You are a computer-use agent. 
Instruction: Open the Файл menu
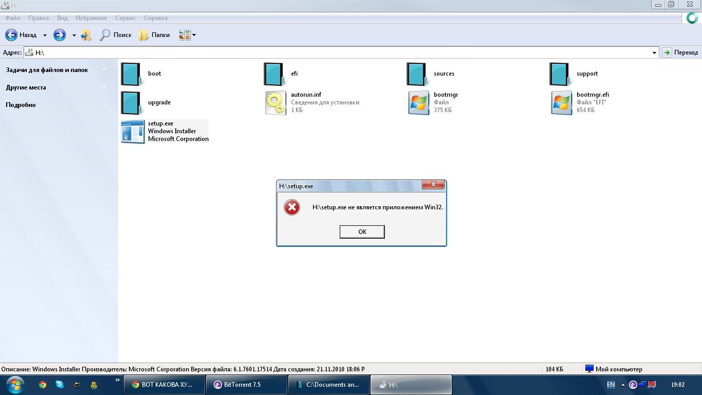coord(13,18)
